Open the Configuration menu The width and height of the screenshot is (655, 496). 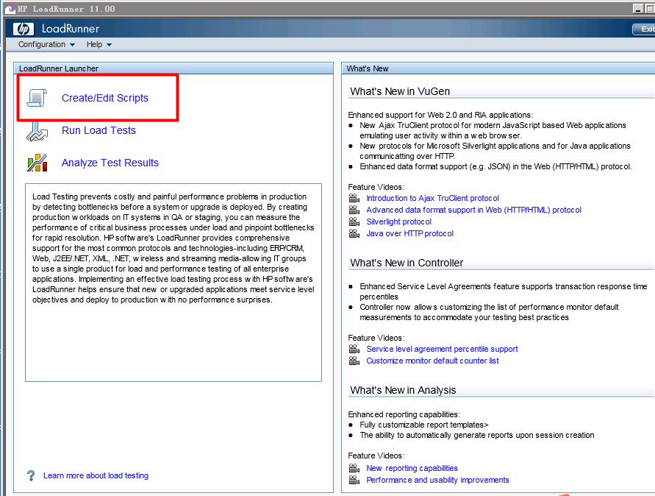pyautogui.click(x=46, y=44)
